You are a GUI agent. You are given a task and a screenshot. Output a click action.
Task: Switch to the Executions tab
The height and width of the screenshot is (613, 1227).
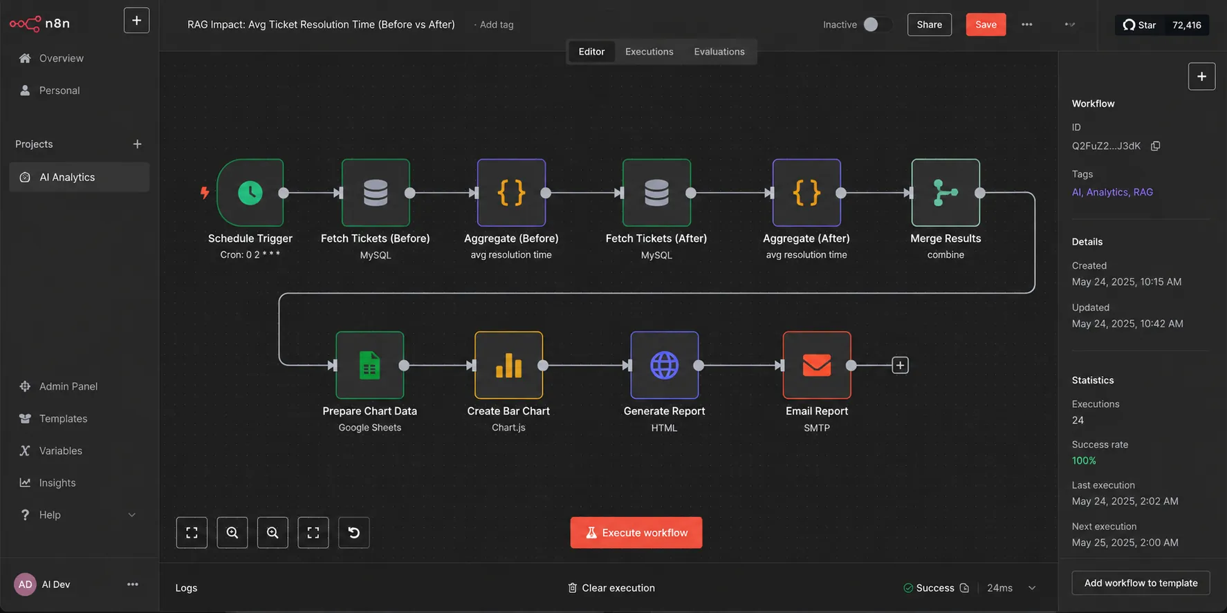649,52
